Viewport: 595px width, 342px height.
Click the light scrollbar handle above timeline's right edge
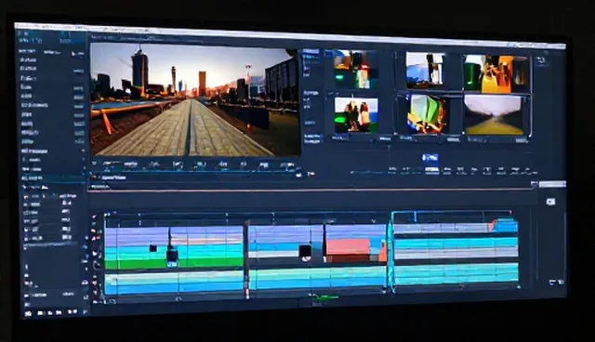[x=552, y=185]
